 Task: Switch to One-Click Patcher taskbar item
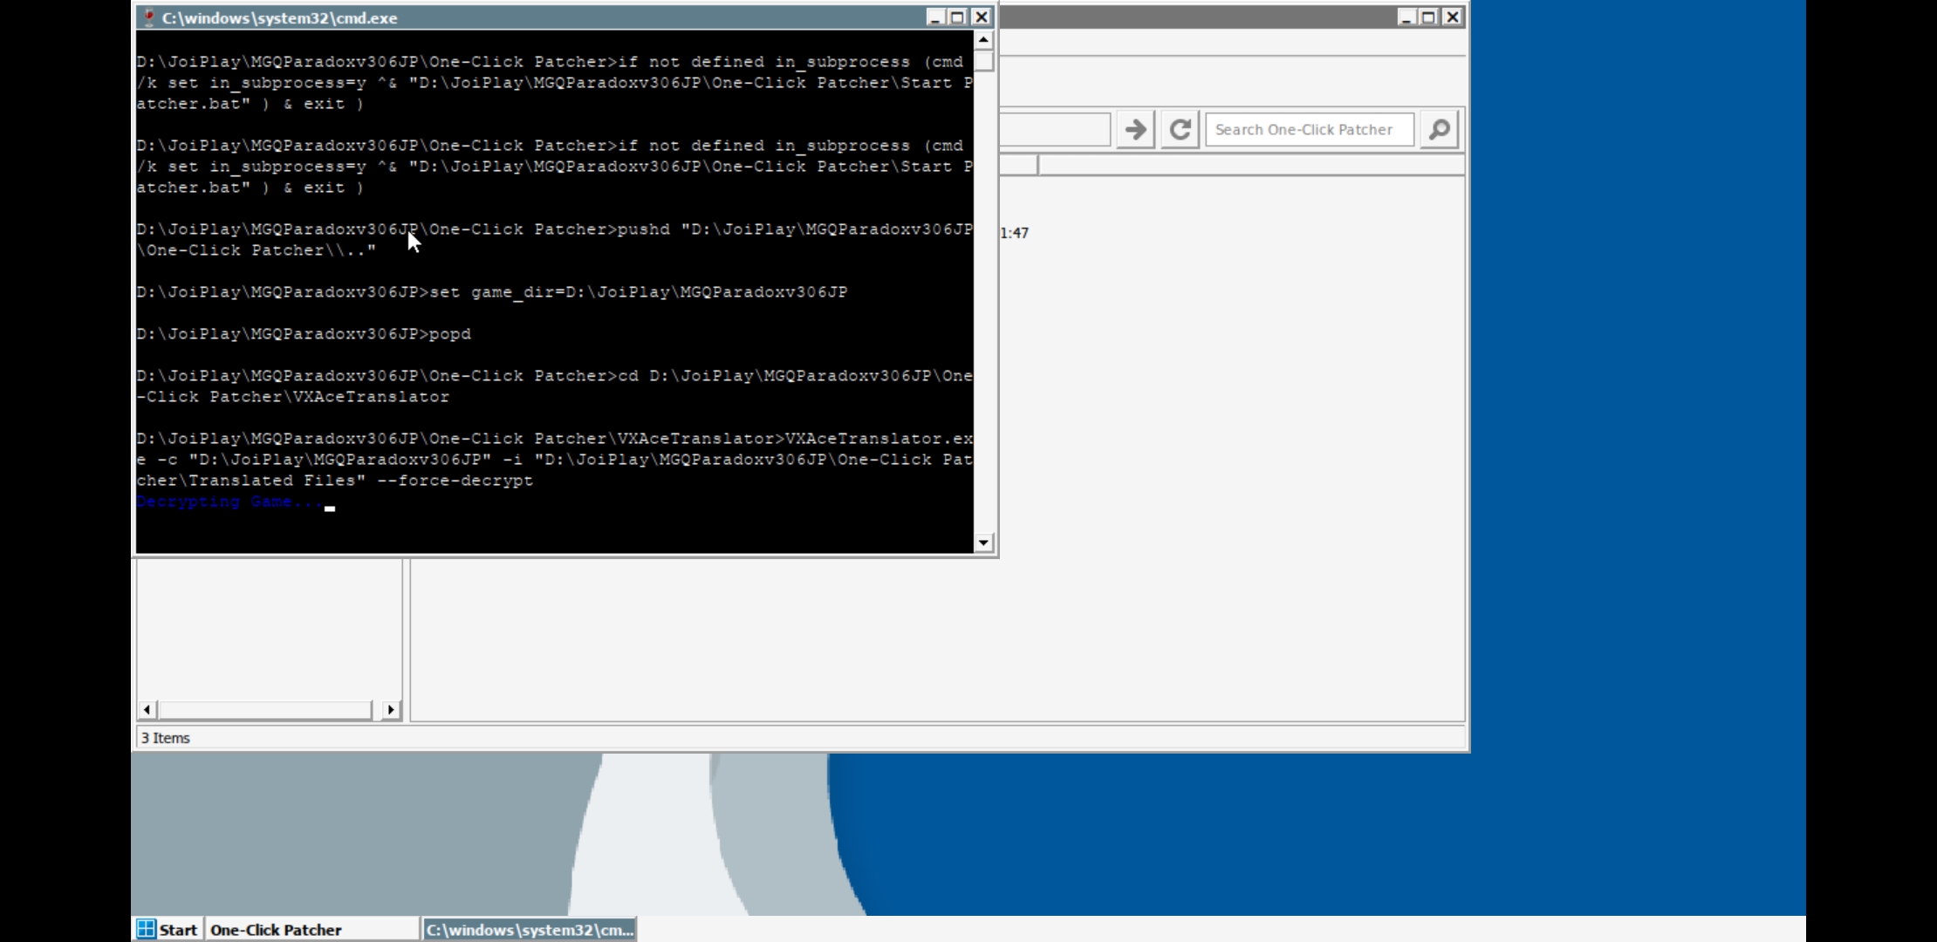tap(312, 929)
